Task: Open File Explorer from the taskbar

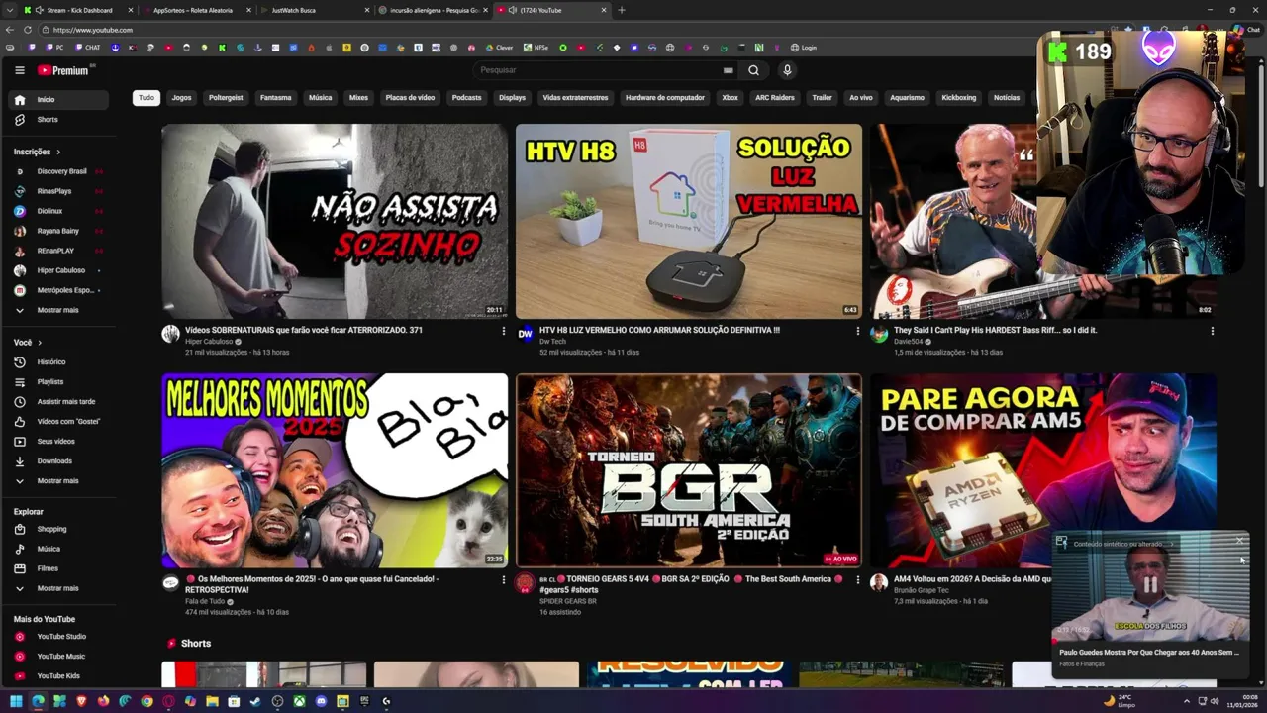Action: pyautogui.click(x=212, y=701)
